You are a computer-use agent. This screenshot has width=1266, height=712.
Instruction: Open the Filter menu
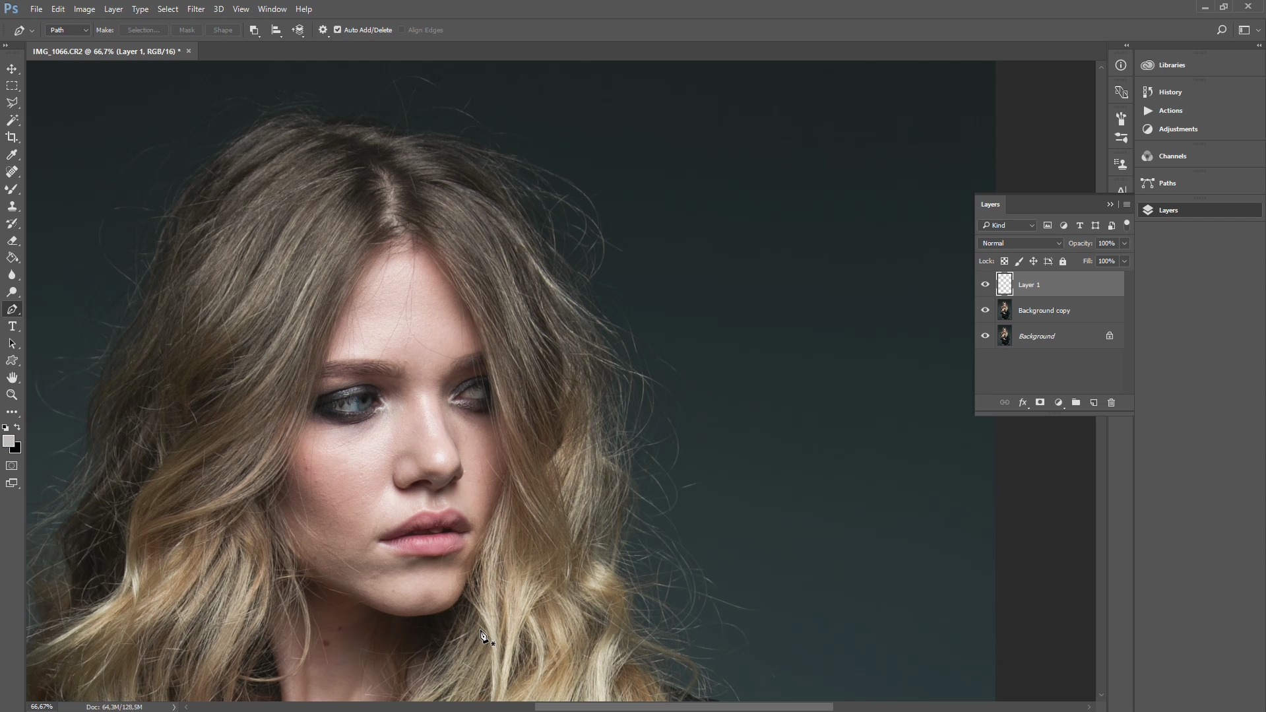[x=196, y=9]
